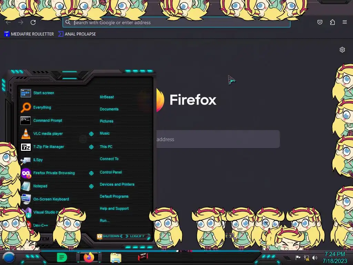Click Firefox taskbar icon
353x265 pixels.
(x=89, y=257)
